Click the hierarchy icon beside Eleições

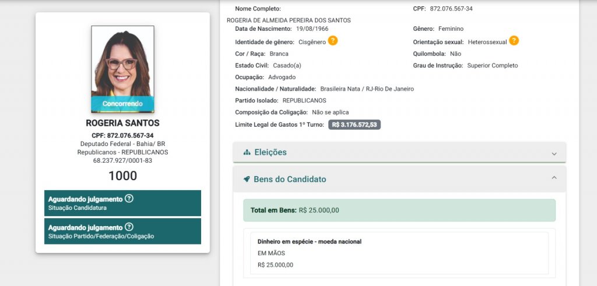point(247,152)
